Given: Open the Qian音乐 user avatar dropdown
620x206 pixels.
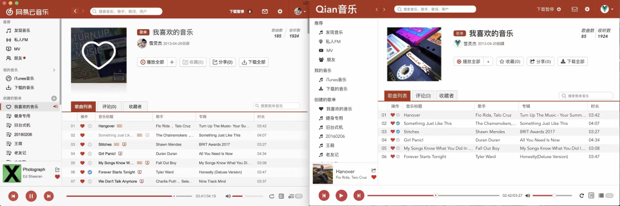Looking at the screenshot, I should 607,9.
